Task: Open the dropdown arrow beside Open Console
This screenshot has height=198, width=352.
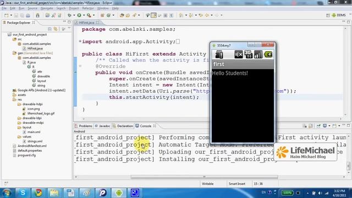Action: click(x=339, y=126)
